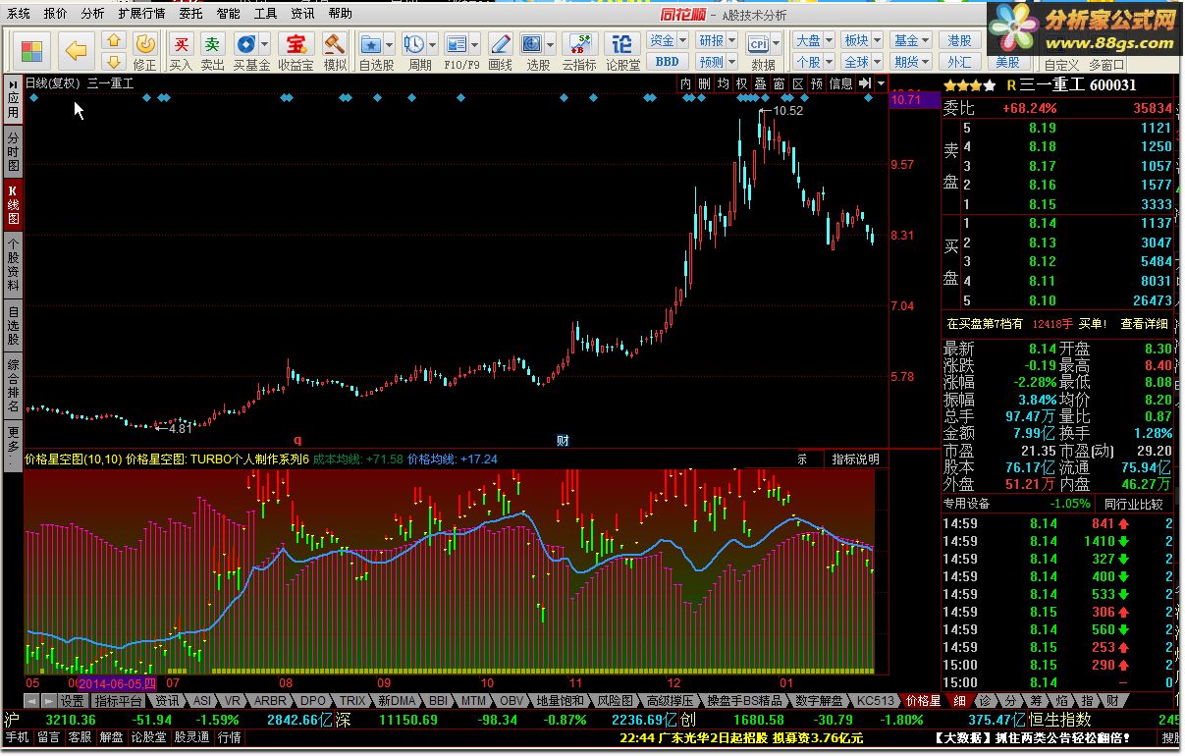Click the down arrow toolbar icon
Viewport: 1185px width, 756px height.
pos(114,61)
